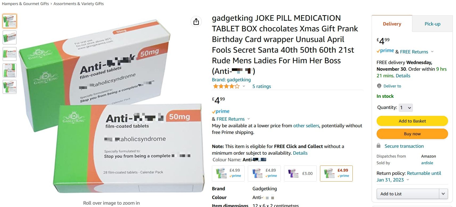Viewport: 456px width, 207px height.
Task: Switch to the Delivery tab
Action: pyautogui.click(x=392, y=24)
